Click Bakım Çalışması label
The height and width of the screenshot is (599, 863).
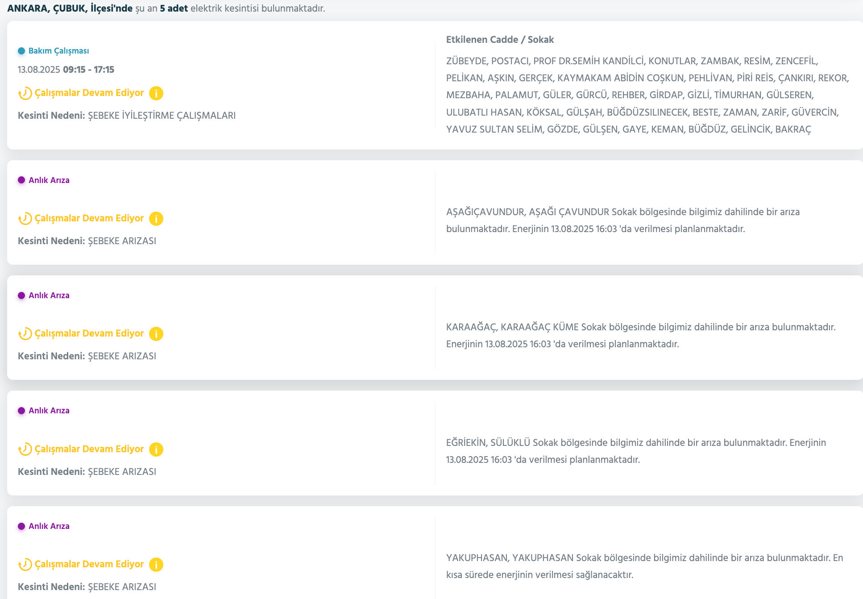tap(58, 51)
